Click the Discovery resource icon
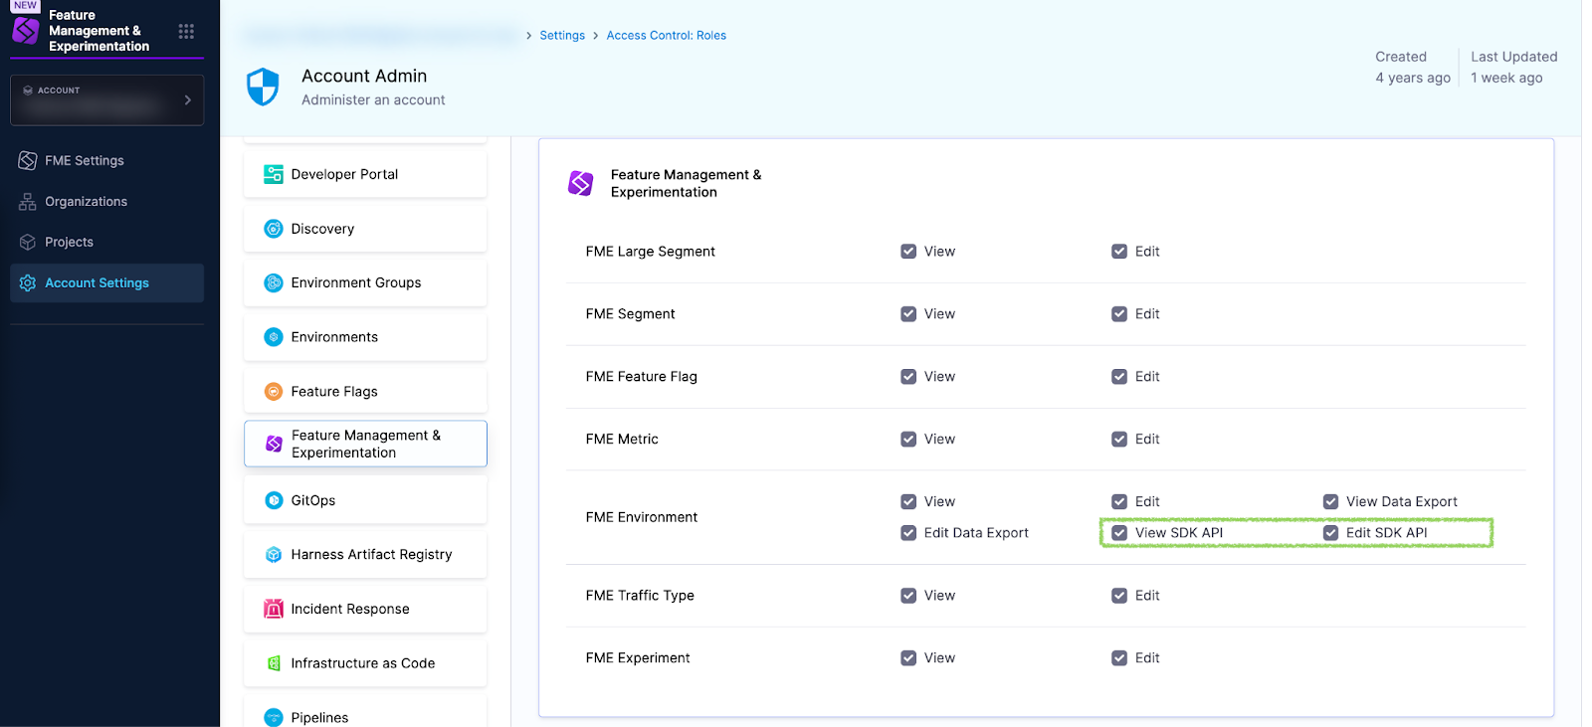The height and width of the screenshot is (727, 1592). (x=274, y=229)
